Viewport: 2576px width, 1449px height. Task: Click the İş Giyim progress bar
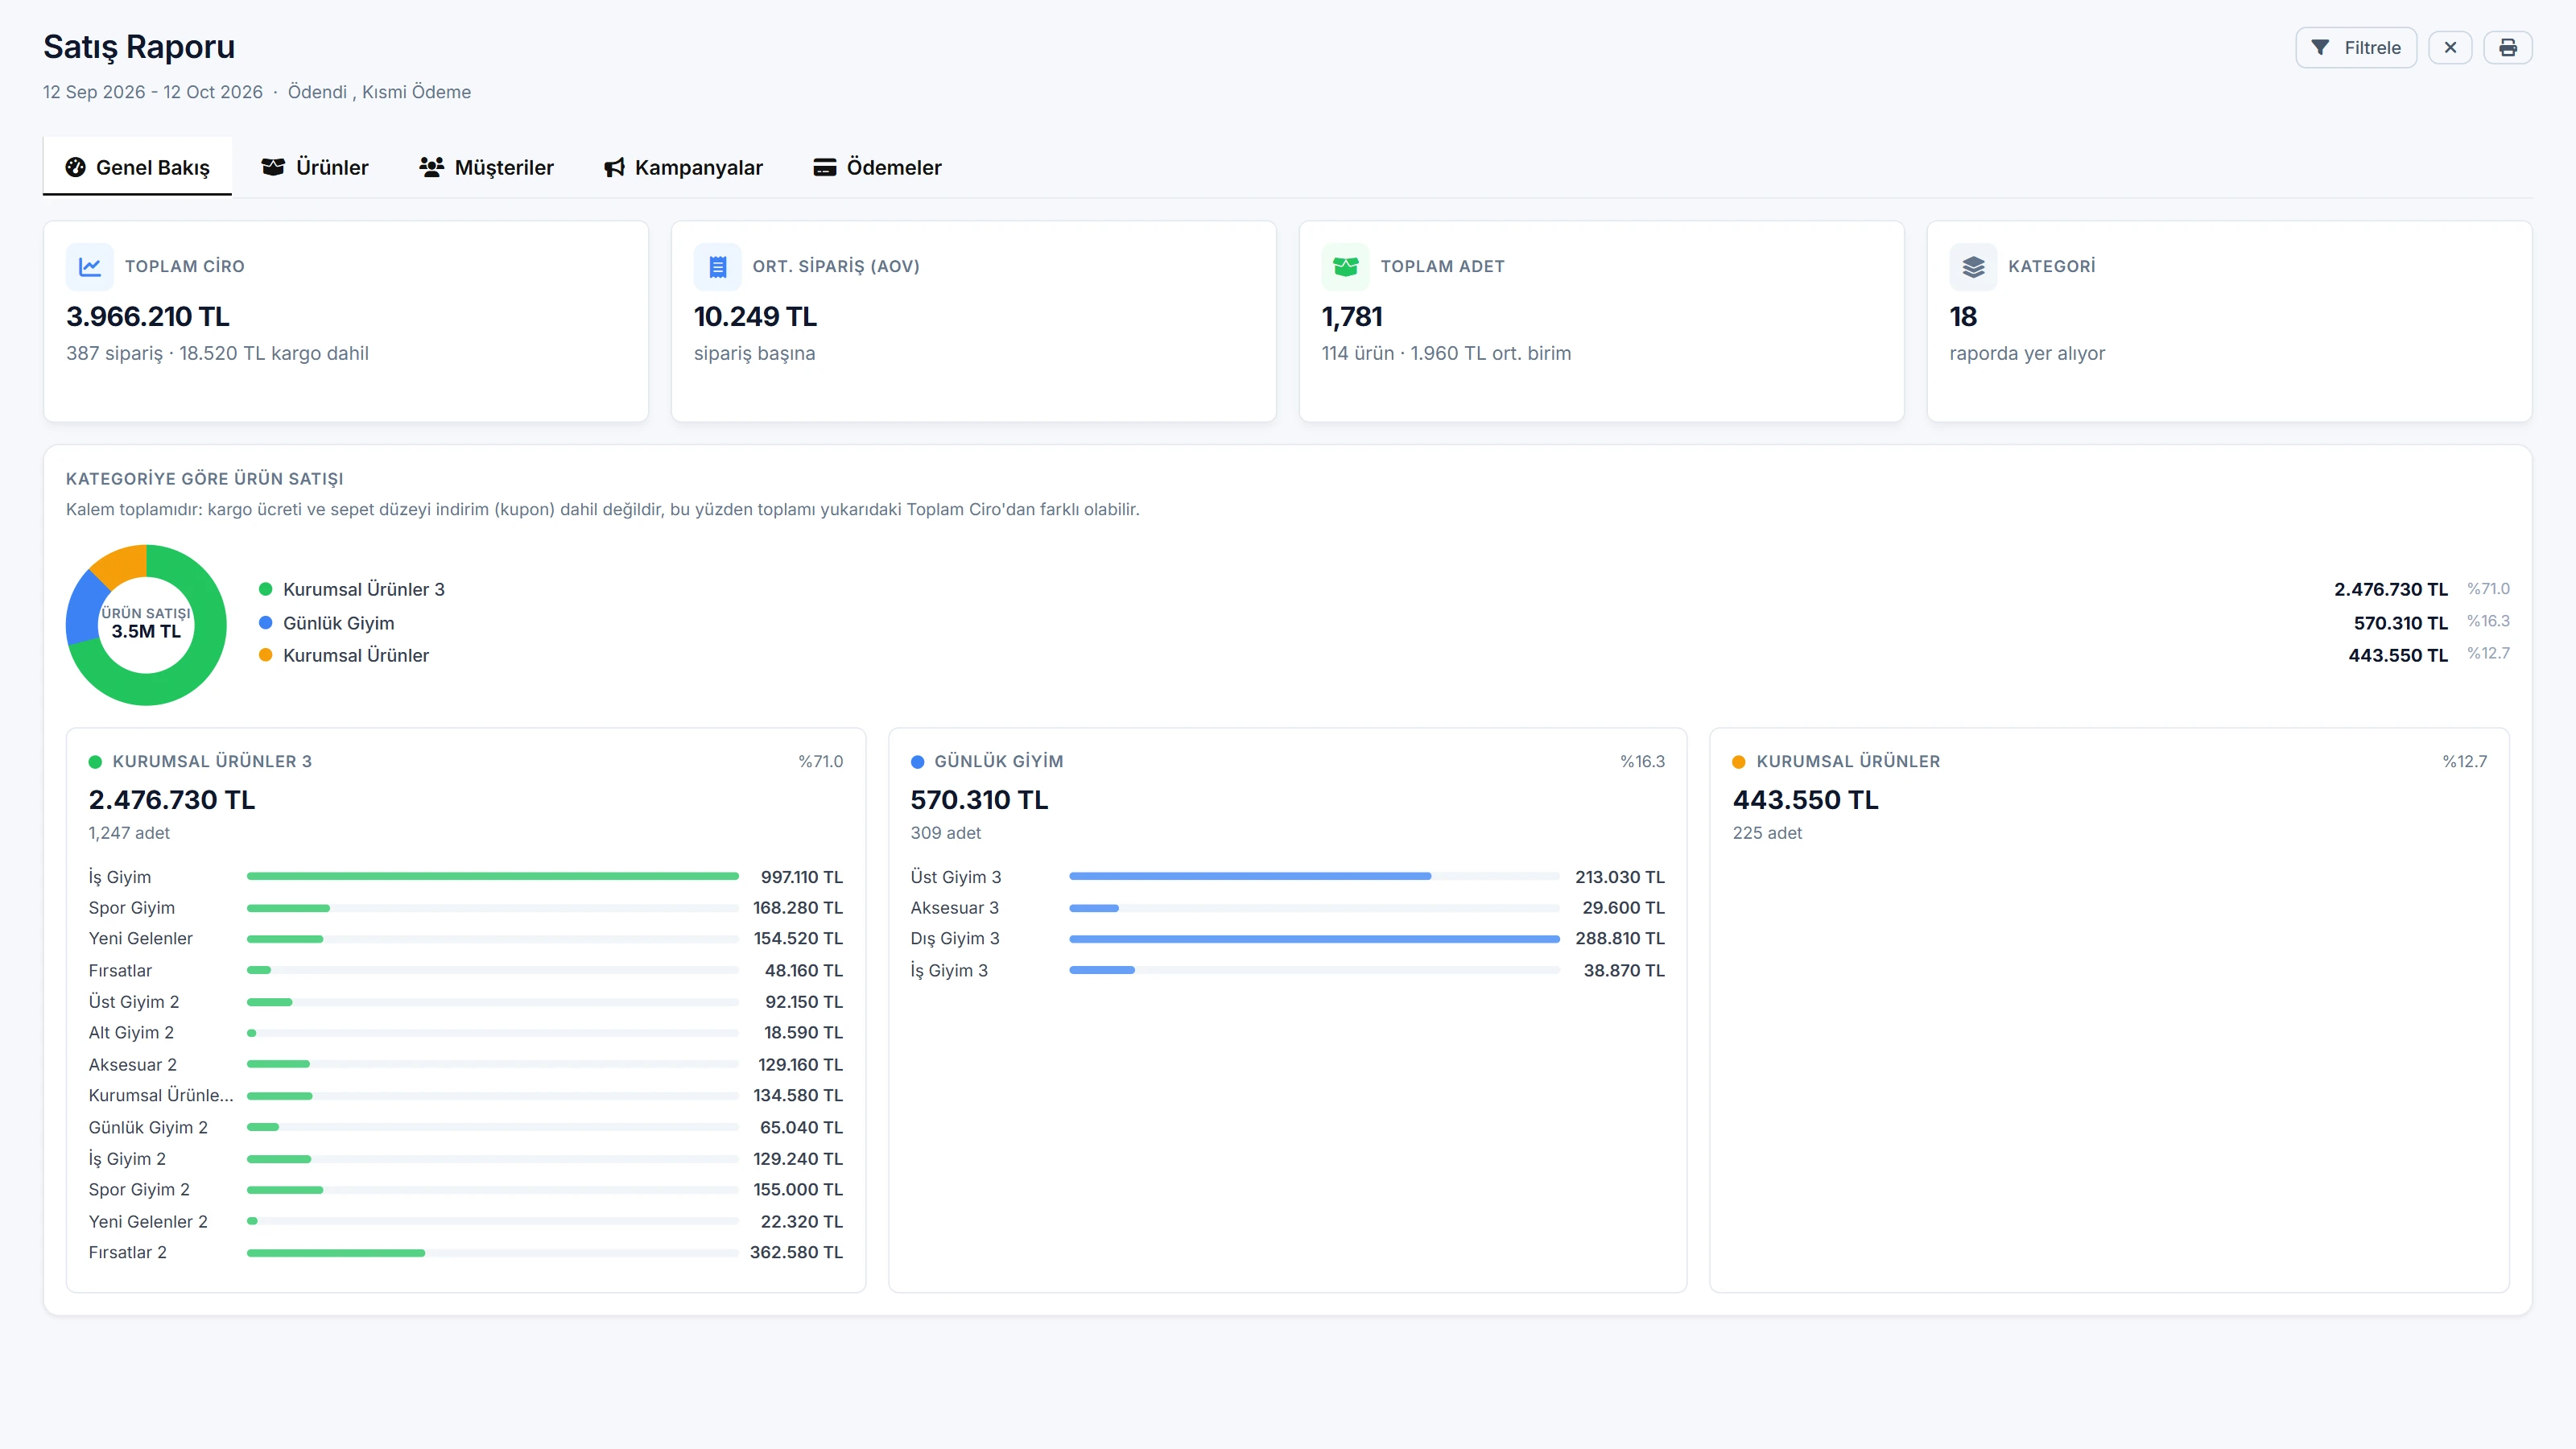pyautogui.click(x=493, y=876)
